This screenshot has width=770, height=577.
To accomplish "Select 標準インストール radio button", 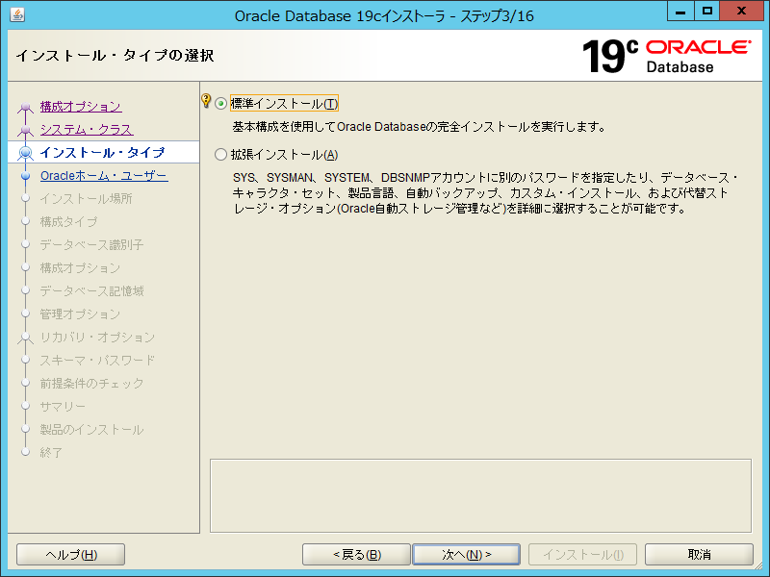I will click(x=221, y=104).
